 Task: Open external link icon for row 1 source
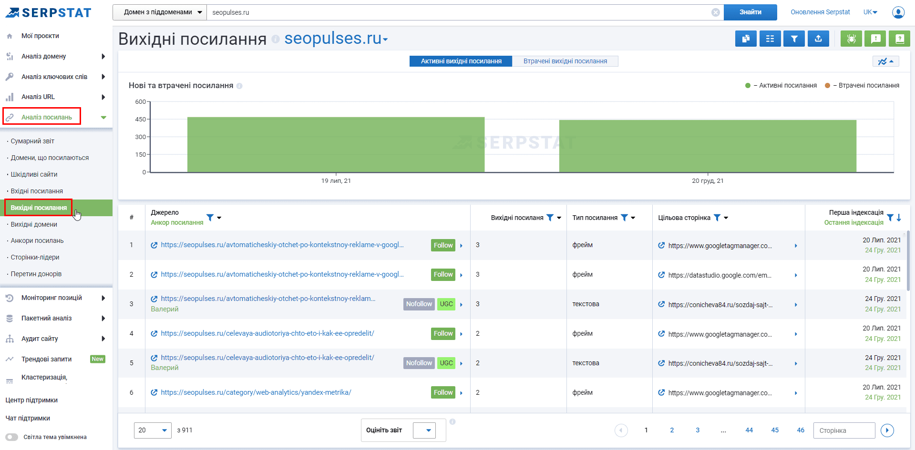click(x=154, y=245)
